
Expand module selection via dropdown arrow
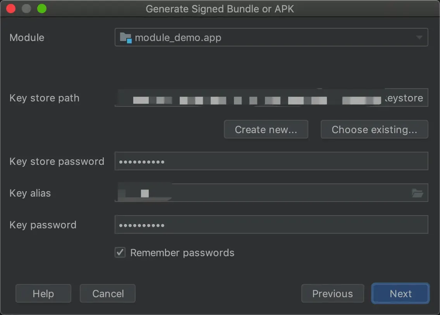coord(419,38)
